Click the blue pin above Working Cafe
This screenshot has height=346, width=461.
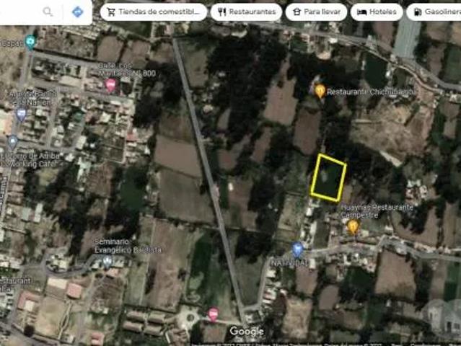point(13,142)
